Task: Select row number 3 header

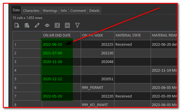Action: point(27,62)
